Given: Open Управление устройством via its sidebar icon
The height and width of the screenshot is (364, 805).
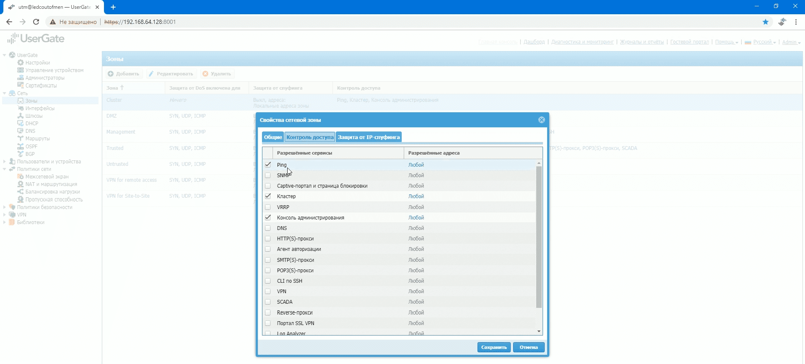Looking at the screenshot, I should (20, 70).
